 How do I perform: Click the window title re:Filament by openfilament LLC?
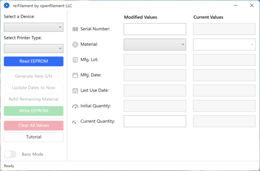pos(42,6)
